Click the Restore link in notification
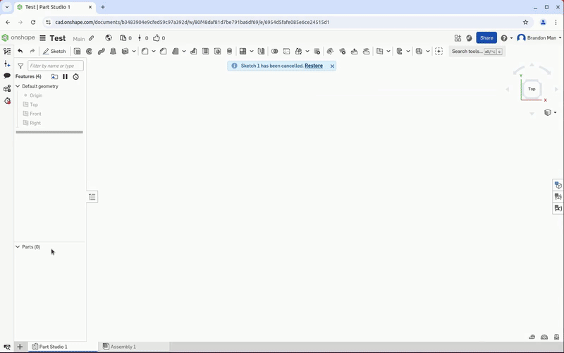Viewport: 564px width, 353px height. 314,66
